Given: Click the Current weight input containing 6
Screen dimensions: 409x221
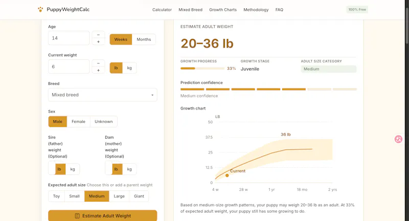Looking at the screenshot, I should tap(69, 67).
